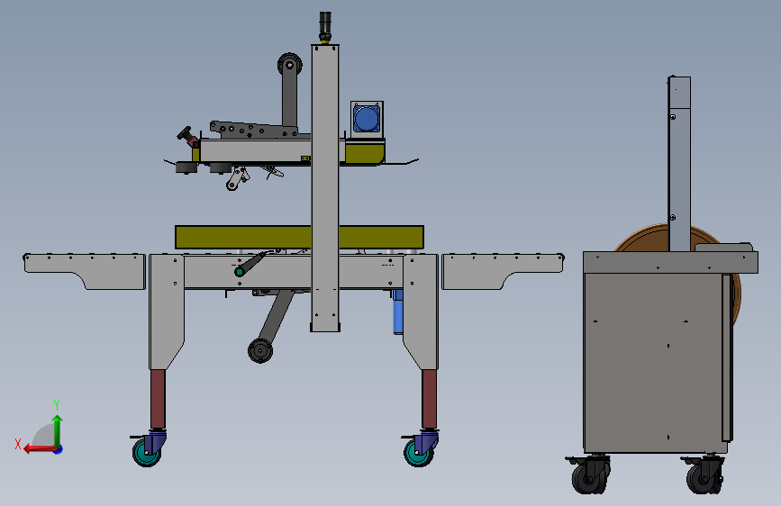The width and height of the screenshot is (781, 506).
Task: Select the blue cylinder under the right table side
Action: click(x=398, y=312)
